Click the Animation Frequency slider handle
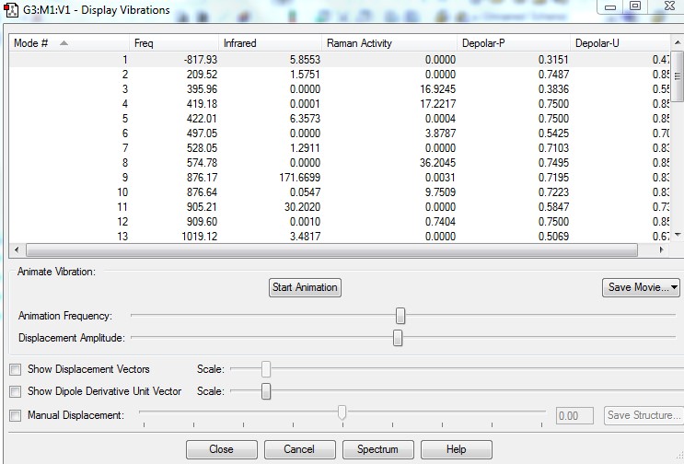The height and width of the screenshot is (464, 684). tap(400, 316)
